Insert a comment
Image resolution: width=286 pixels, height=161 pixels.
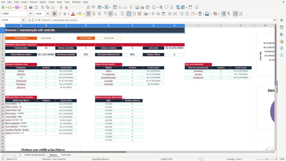tap(166, 7)
